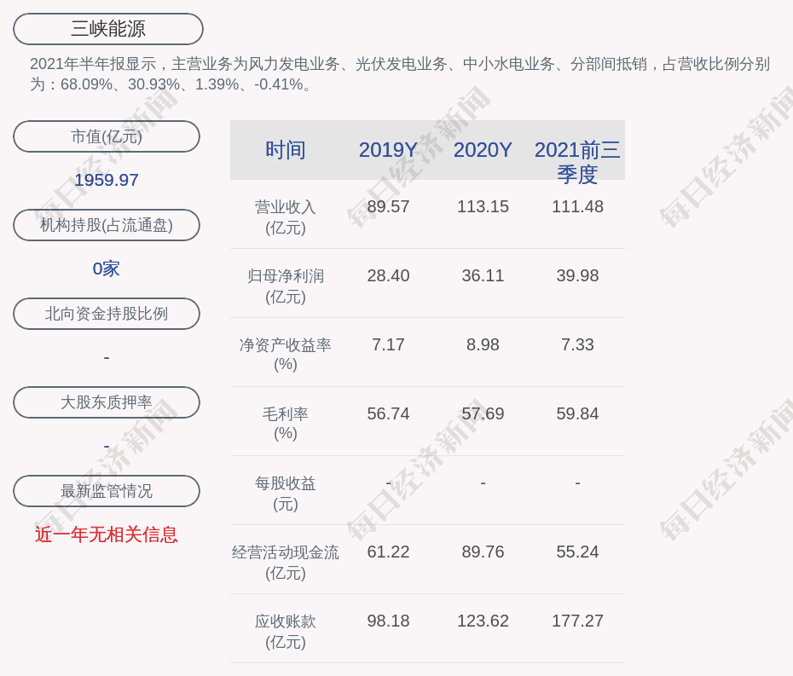Viewport: 793px width, 676px height.
Task: Click the 时间 column header
Action: point(286,150)
